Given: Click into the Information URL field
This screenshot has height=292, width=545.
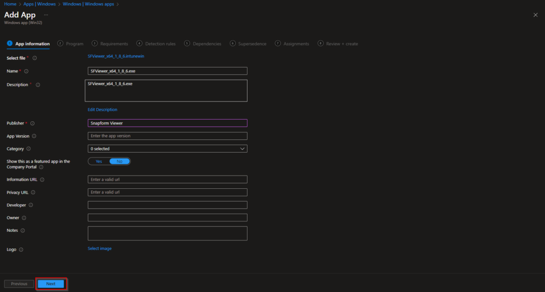Looking at the screenshot, I should coord(168,179).
